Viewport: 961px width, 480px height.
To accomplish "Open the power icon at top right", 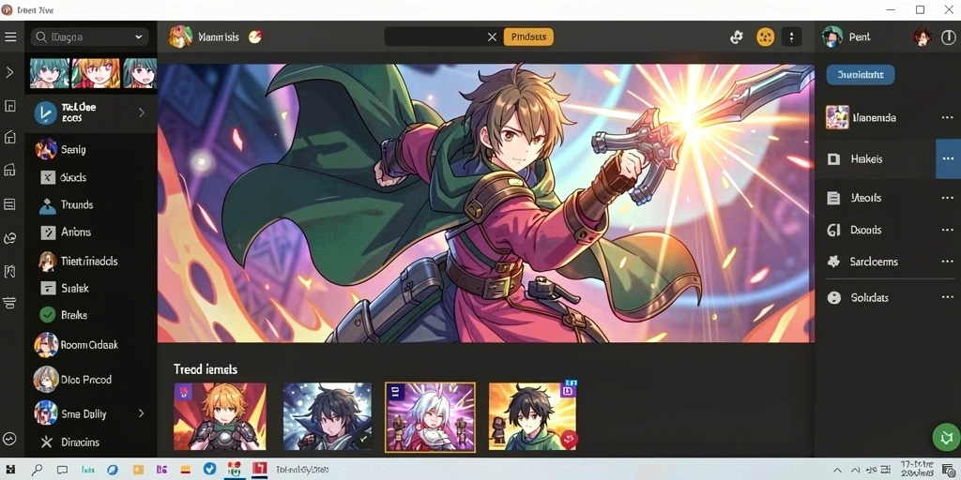I will pos(948,37).
